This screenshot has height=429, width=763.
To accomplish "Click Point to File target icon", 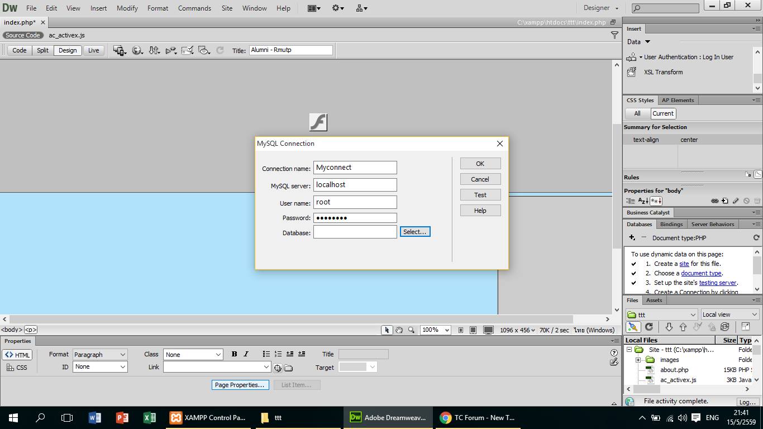I will [278, 368].
